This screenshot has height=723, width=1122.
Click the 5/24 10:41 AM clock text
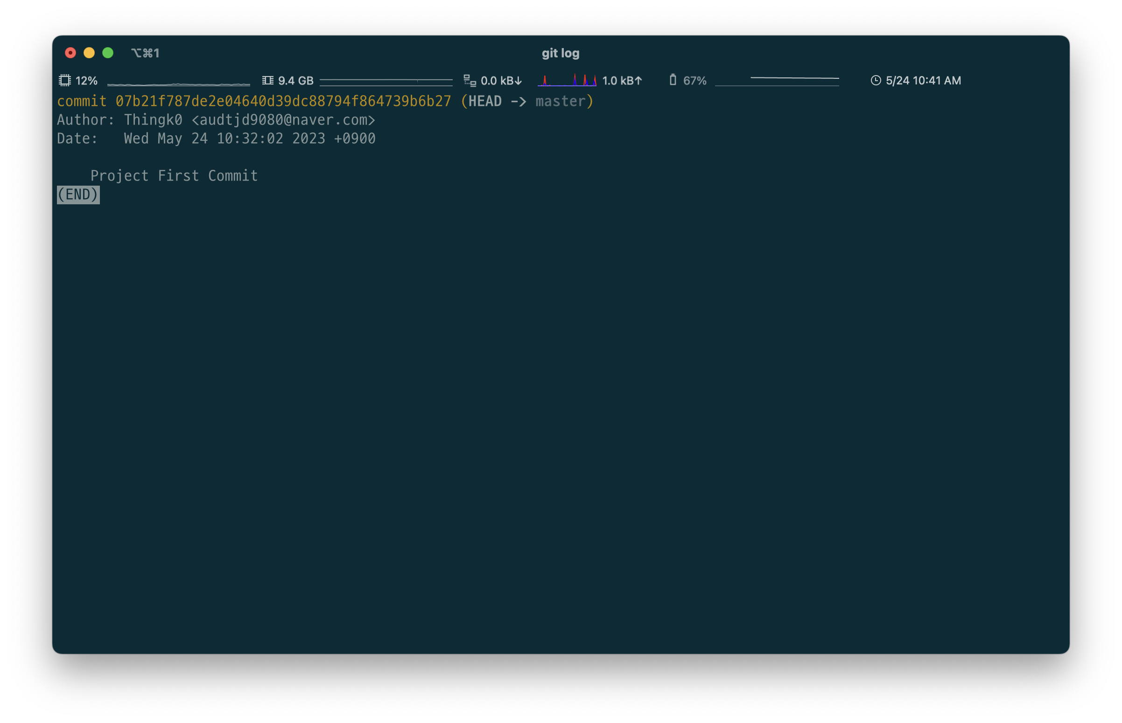coord(923,81)
